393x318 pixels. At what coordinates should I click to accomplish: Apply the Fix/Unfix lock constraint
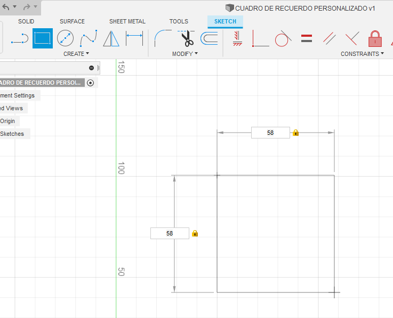click(x=375, y=38)
